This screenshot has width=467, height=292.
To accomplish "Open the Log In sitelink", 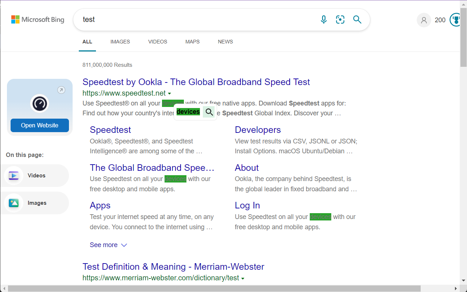I will (x=247, y=205).
